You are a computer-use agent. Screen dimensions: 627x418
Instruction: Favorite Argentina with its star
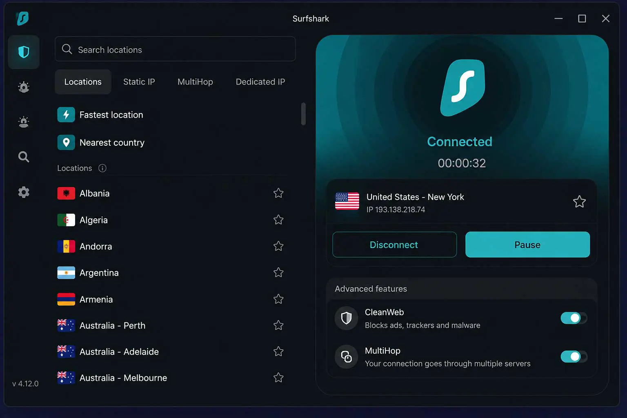[x=278, y=272]
